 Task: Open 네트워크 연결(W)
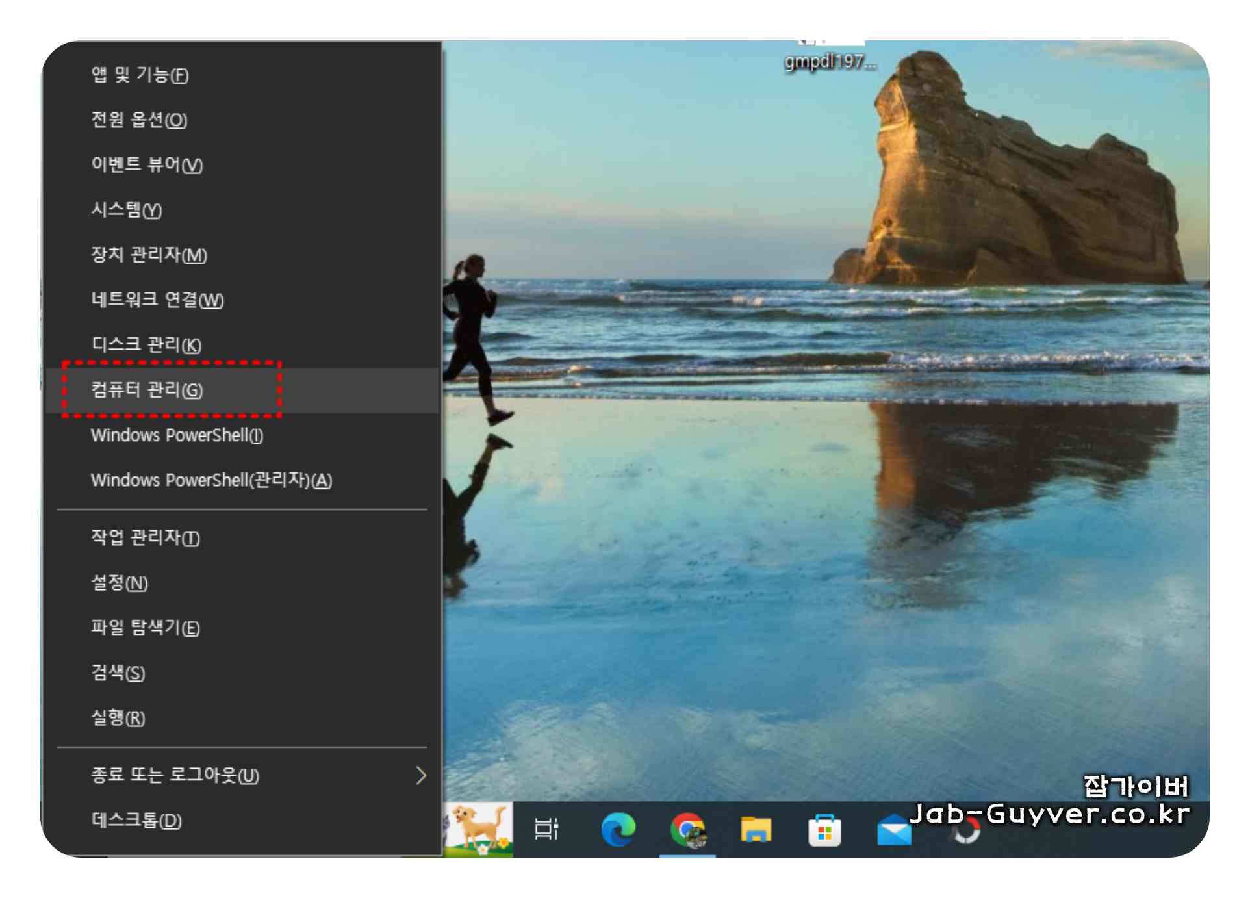243,299
